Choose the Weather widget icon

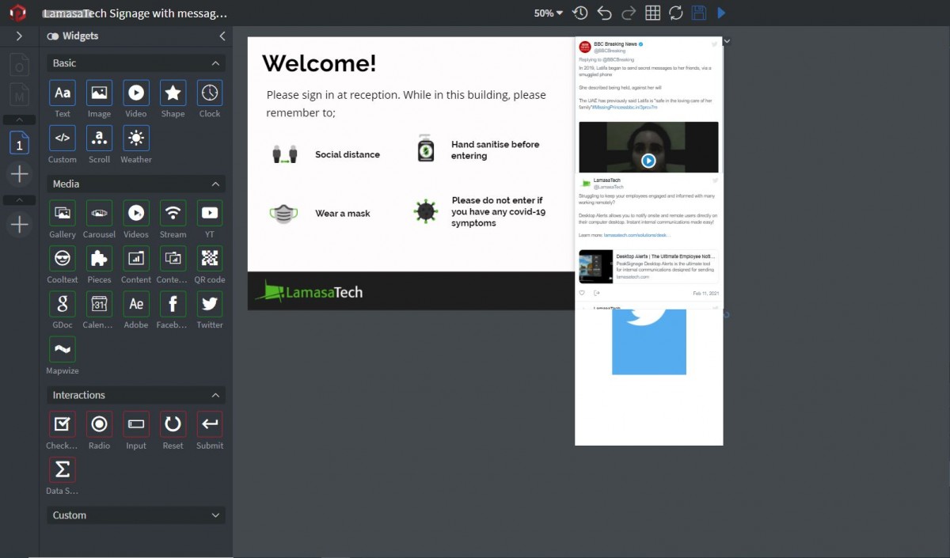[136, 139]
